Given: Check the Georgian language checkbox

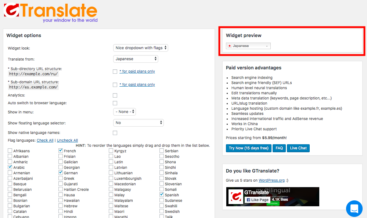Looking at the screenshot, I should point(61,167).
